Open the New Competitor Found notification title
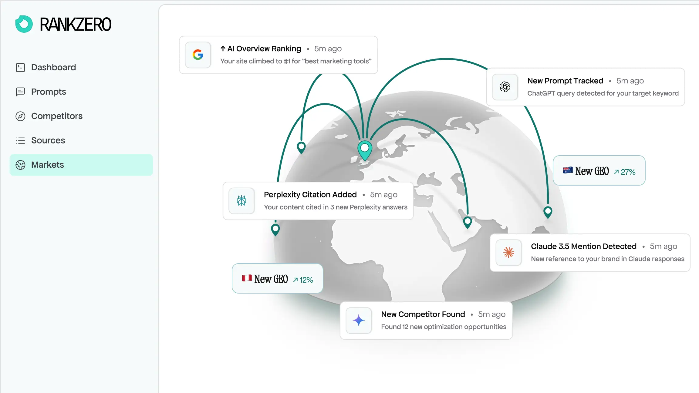 click(423, 314)
